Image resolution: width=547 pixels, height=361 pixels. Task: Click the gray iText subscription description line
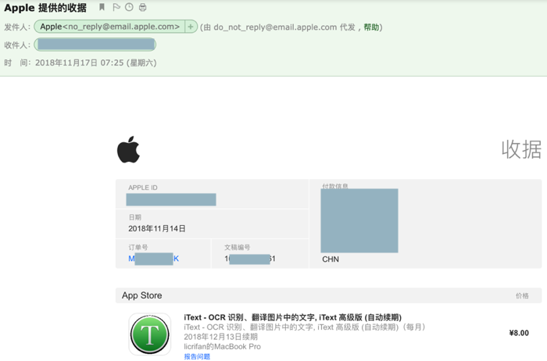click(305, 327)
